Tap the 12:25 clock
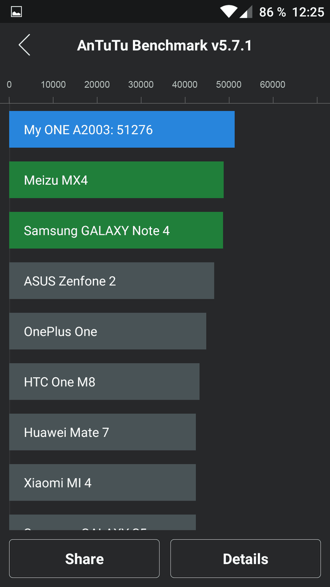 pyautogui.click(x=308, y=12)
